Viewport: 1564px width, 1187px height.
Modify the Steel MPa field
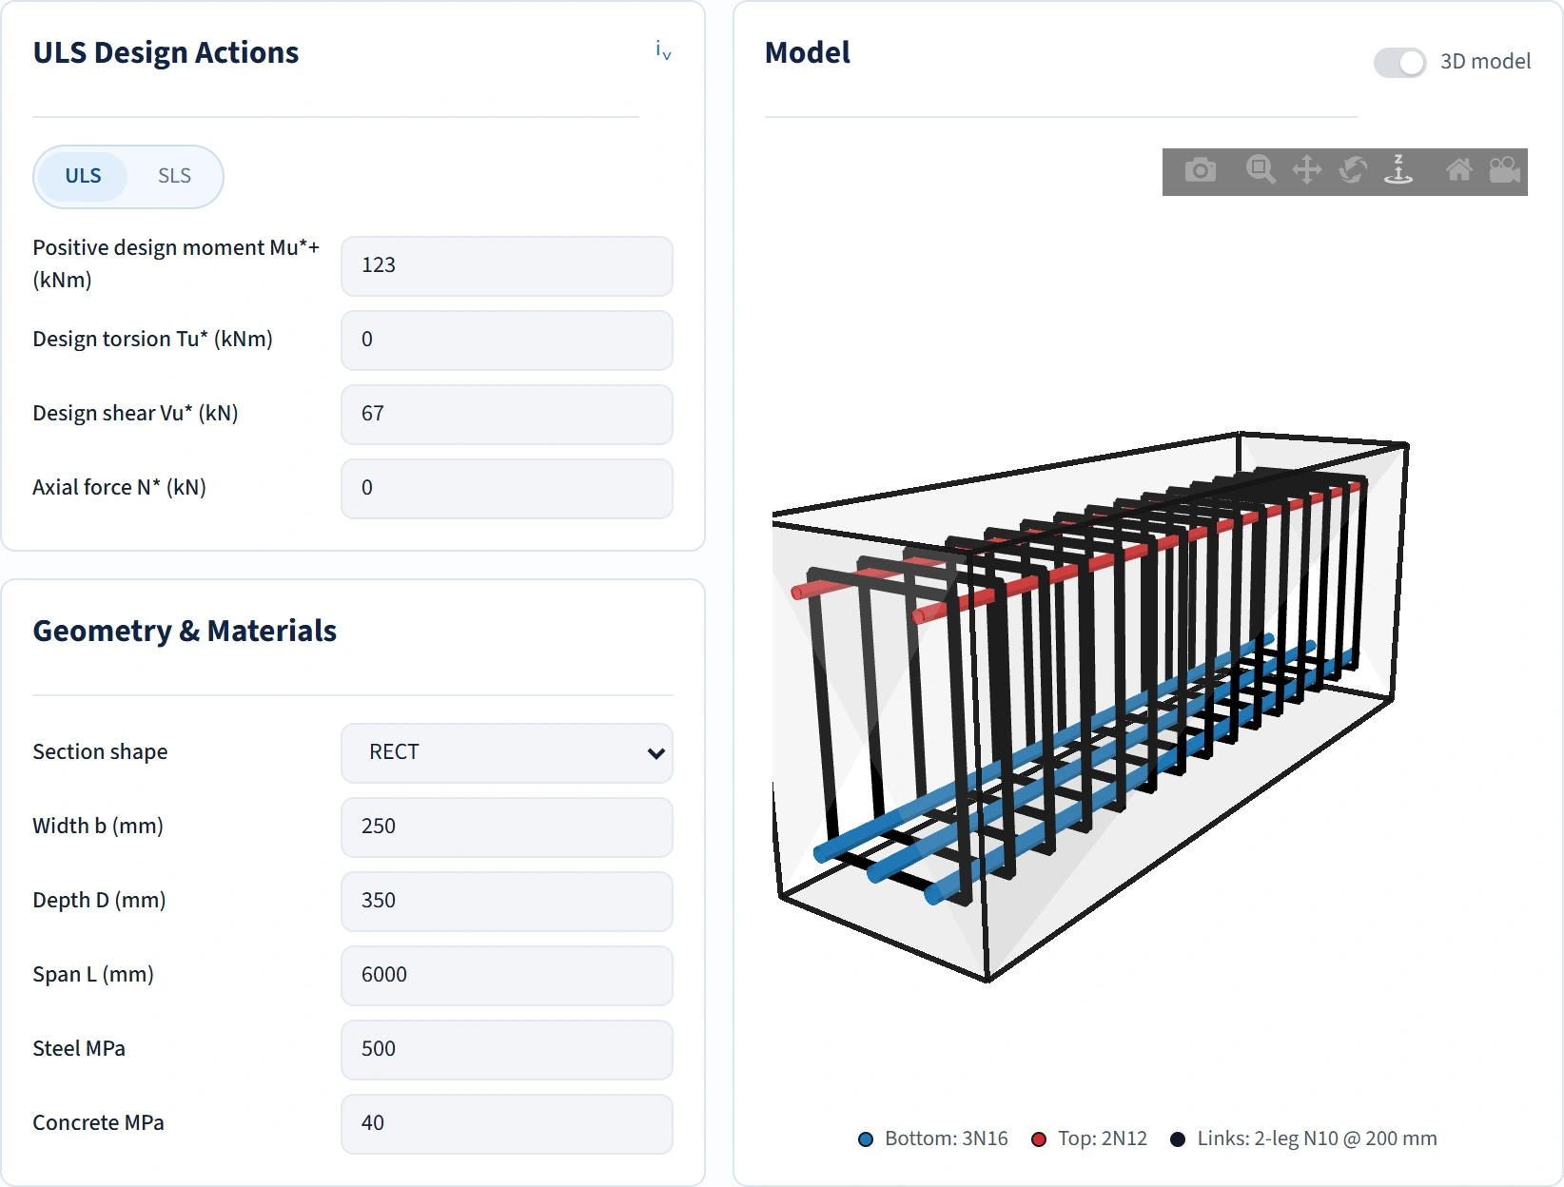tap(507, 1049)
